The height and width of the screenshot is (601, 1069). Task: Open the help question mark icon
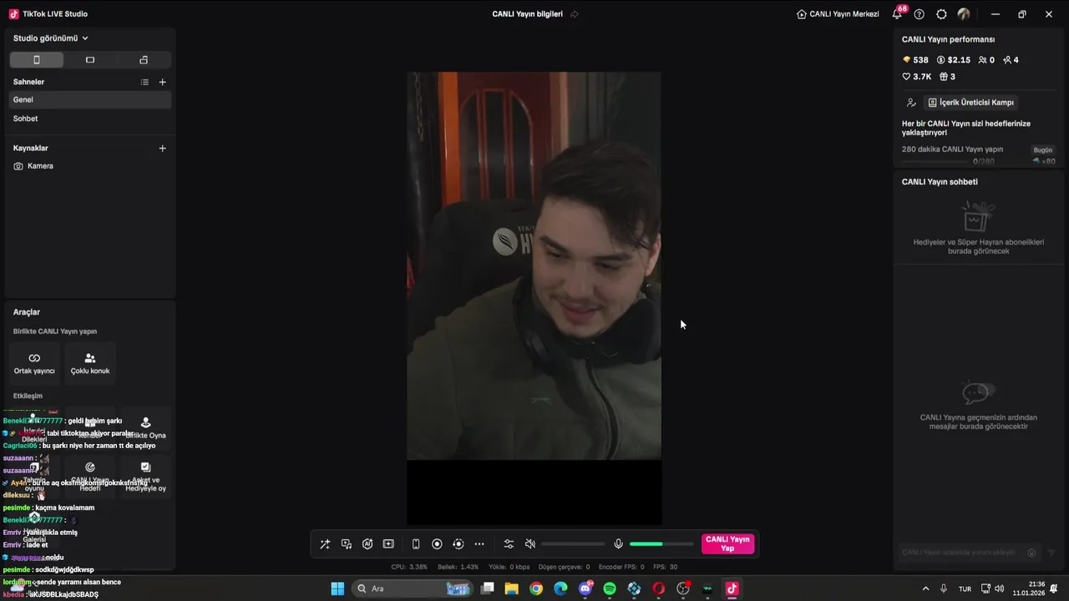pyautogui.click(x=920, y=14)
